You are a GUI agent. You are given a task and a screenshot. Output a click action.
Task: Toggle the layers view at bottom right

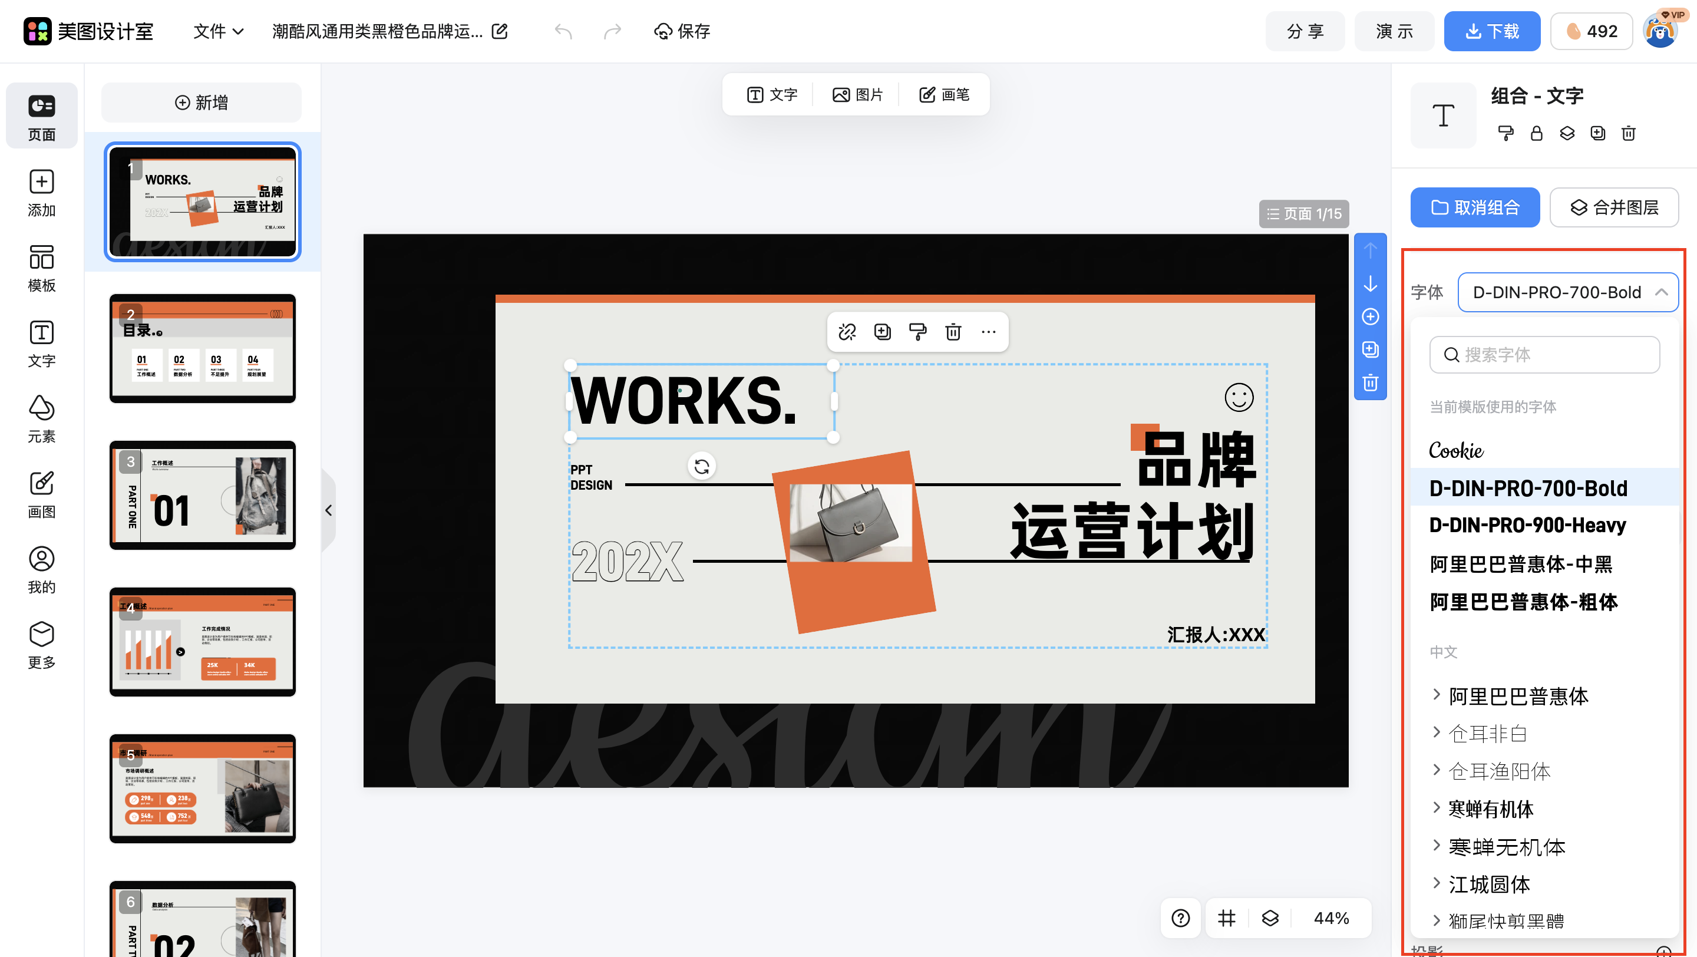(1269, 918)
